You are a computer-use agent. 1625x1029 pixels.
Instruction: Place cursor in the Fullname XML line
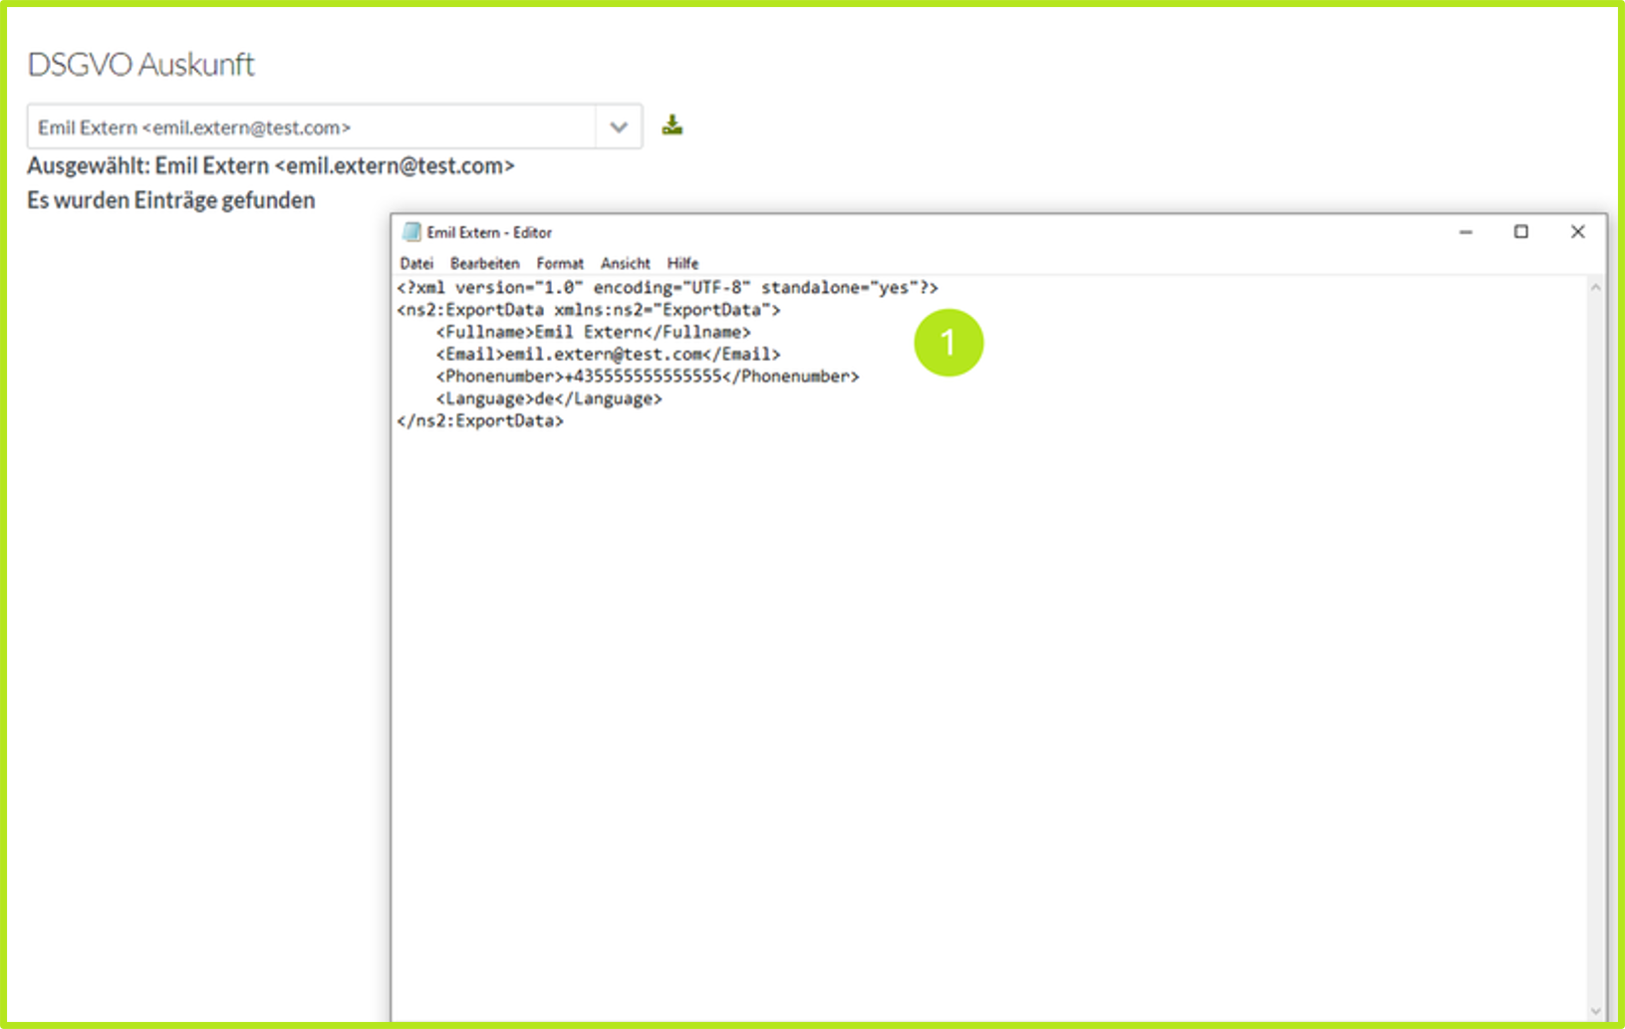coord(593,332)
